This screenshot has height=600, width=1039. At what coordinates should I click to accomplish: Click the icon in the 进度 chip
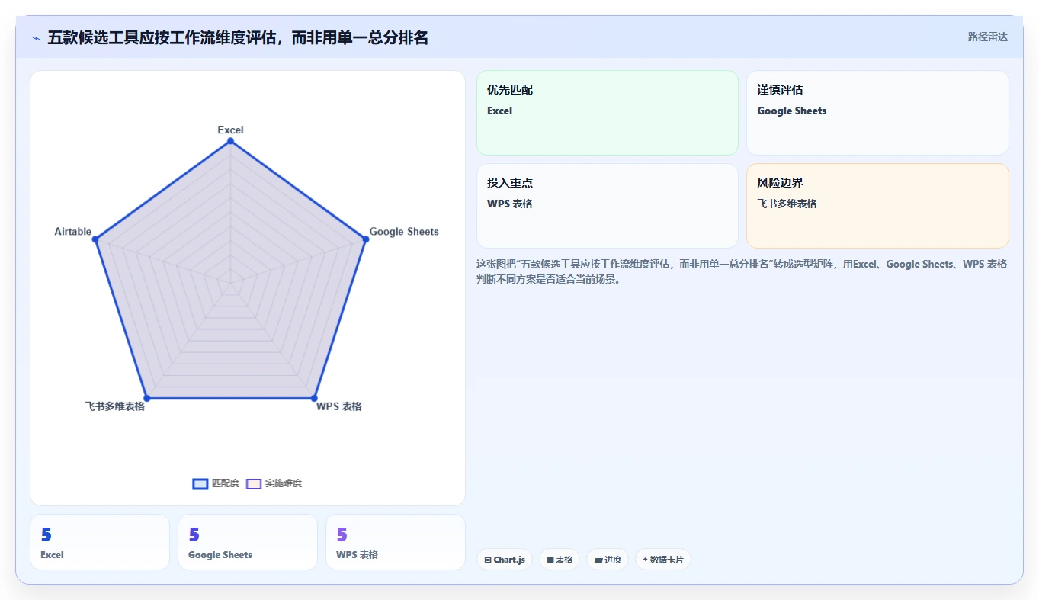(x=598, y=560)
